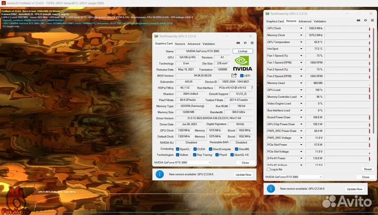Open Memory Used sensor dropdown
378x215 pixels.
click(x=301, y=83)
